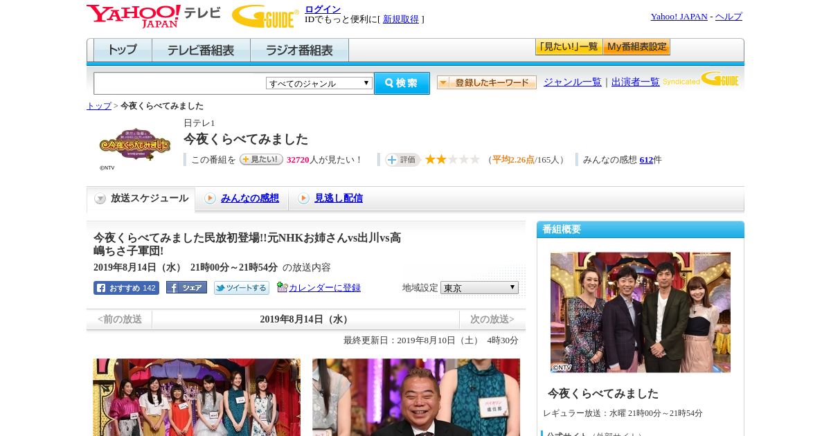The width and height of the screenshot is (831, 436).
Task: Select the テレビ番組表 navigation tab
Action: tap(201, 51)
